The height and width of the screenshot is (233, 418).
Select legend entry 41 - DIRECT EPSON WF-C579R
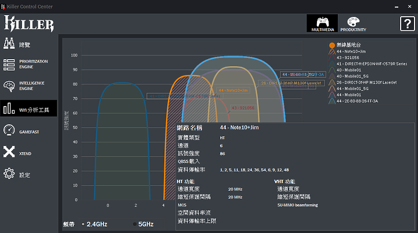(372, 64)
